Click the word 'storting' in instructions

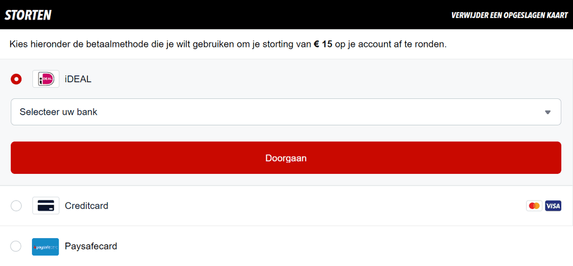click(272, 44)
